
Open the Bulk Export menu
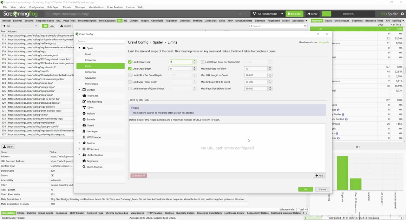click(x=53, y=7)
